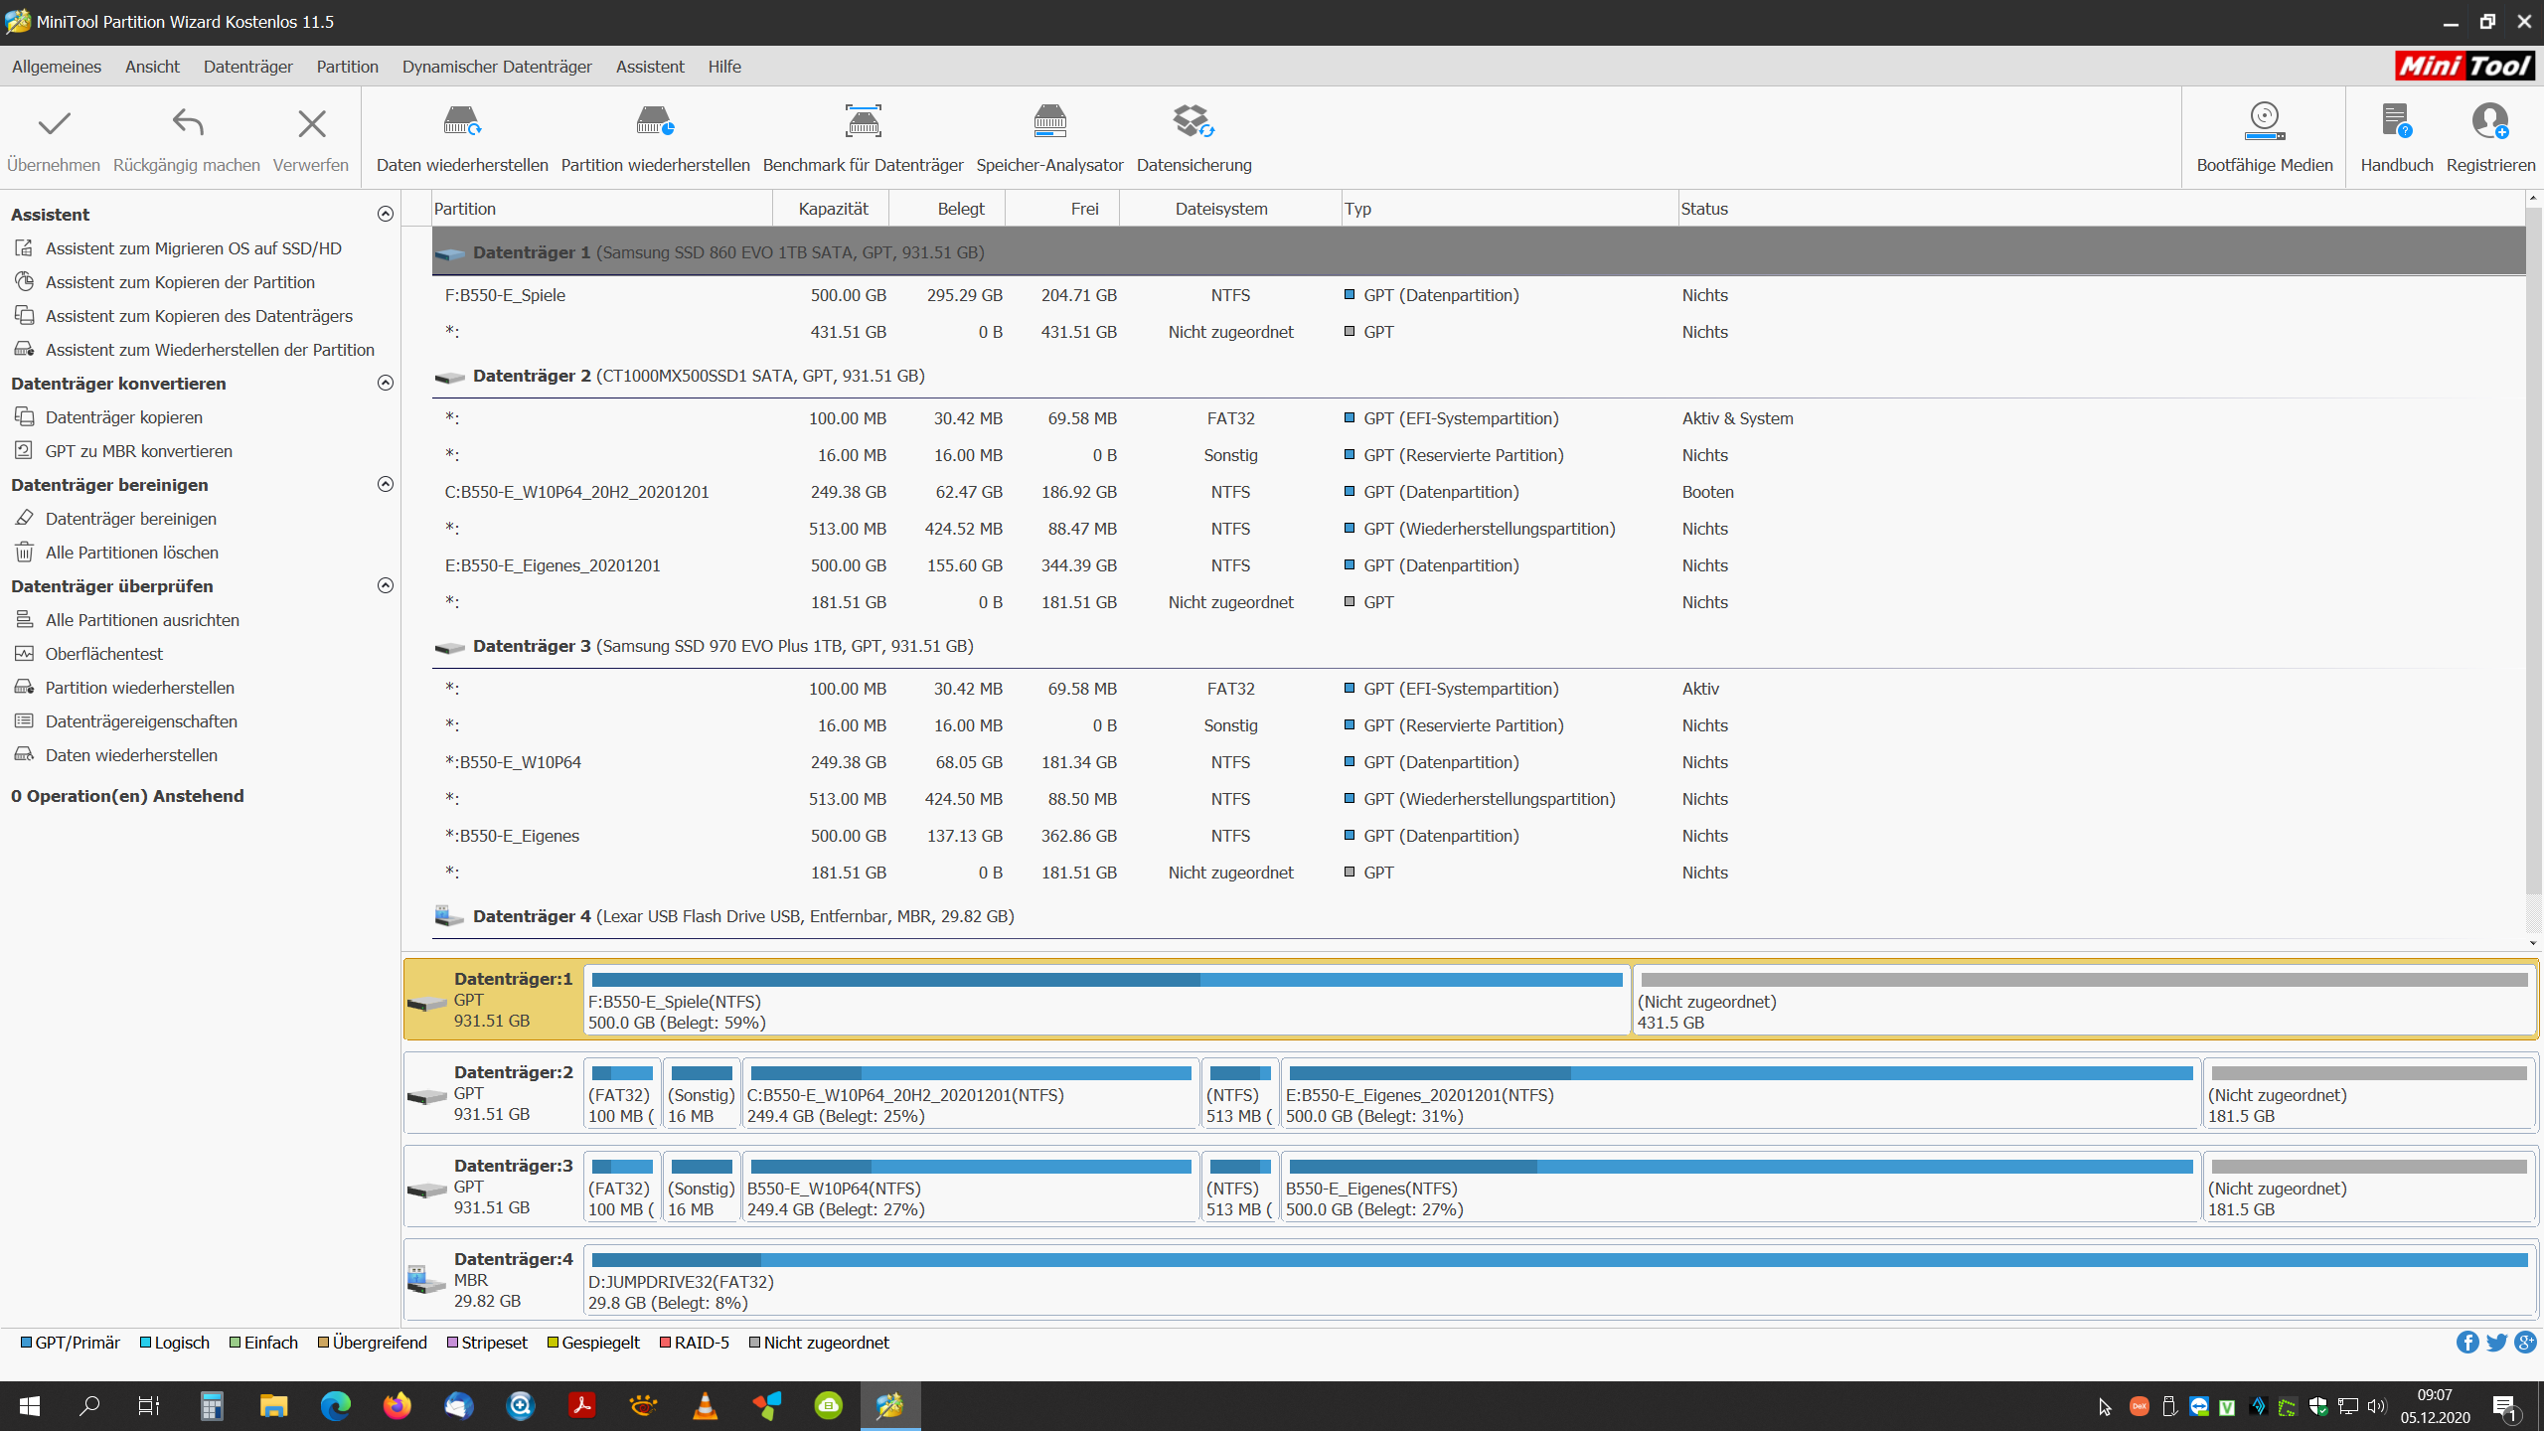
Task: Click the Daten wiederherstellen toolbar icon
Action: [462, 122]
